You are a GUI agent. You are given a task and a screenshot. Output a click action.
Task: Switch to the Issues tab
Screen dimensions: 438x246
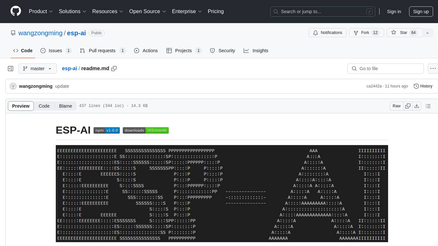point(56,51)
